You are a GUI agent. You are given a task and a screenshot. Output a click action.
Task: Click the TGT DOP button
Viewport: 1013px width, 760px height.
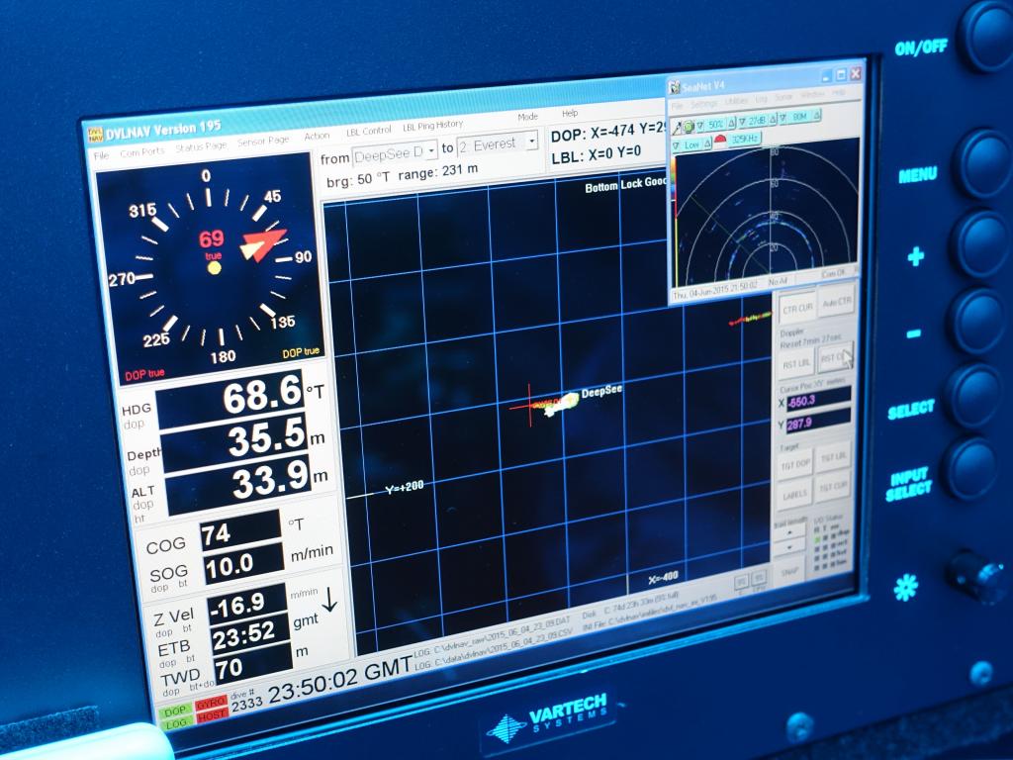click(795, 463)
